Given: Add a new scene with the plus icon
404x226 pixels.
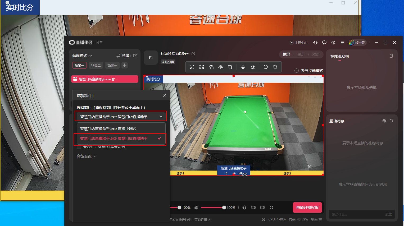Looking at the screenshot, I should [x=125, y=65].
